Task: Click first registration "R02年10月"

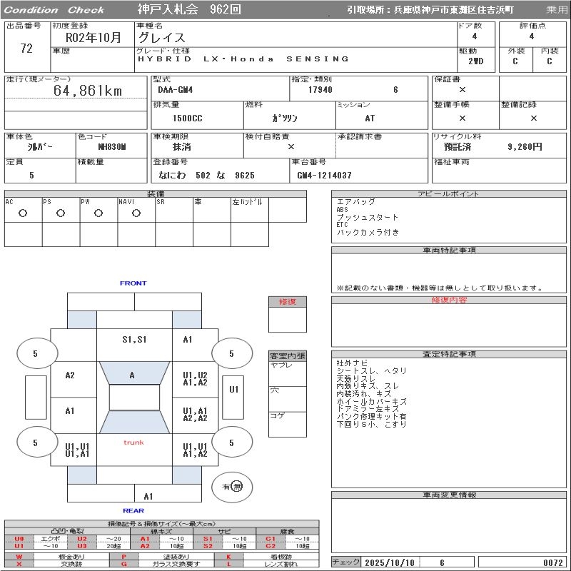Action: pyautogui.click(x=93, y=37)
